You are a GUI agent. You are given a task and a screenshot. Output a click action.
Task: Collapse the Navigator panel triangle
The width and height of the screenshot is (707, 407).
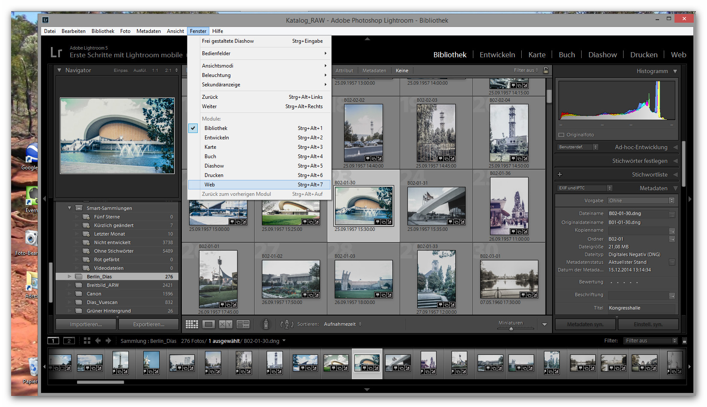(59, 70)
